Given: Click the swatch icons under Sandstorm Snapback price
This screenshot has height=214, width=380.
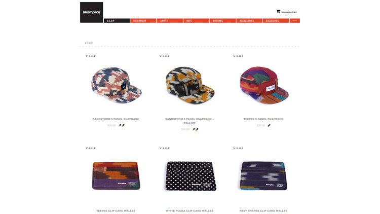Looking at the screenshot, I should coord(122,125).
